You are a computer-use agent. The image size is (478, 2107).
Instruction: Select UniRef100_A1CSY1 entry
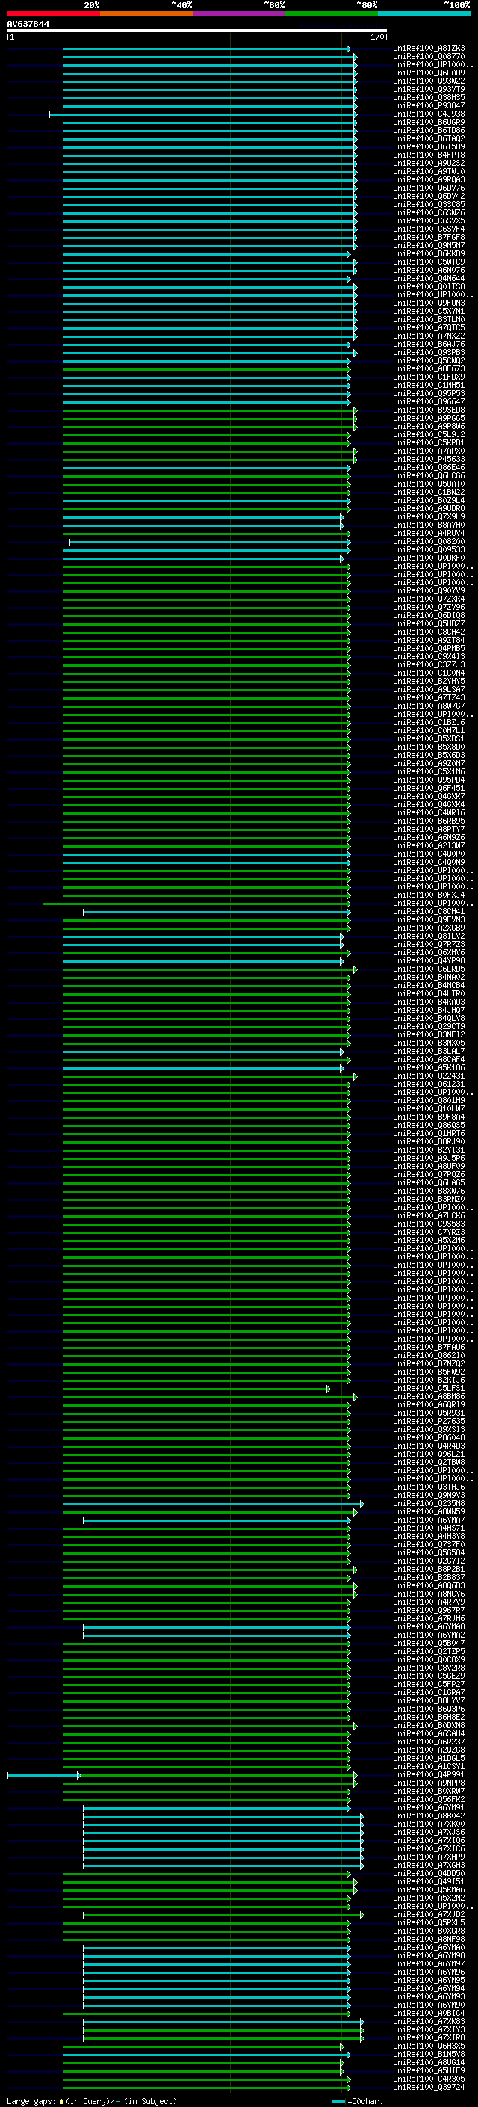(x=429, y=1767)
